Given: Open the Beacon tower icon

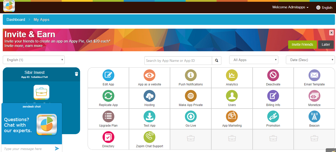Looking at the screenshot, I should [314, 117].
